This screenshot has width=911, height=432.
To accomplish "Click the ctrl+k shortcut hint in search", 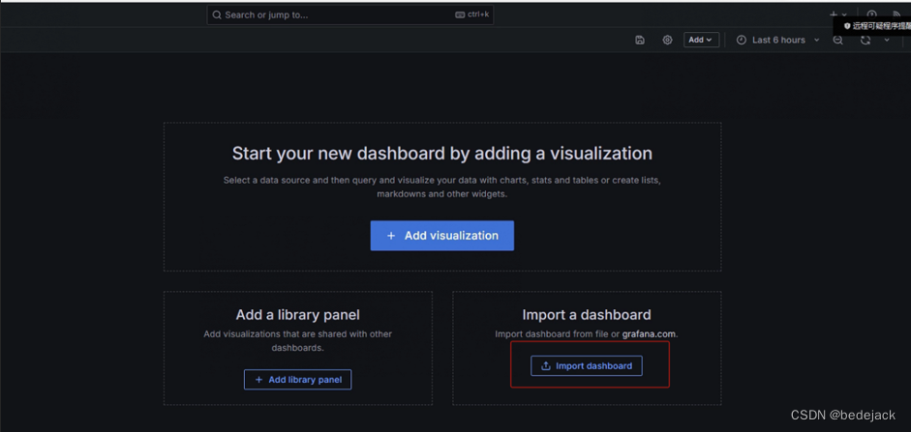I will click(472, 15).
